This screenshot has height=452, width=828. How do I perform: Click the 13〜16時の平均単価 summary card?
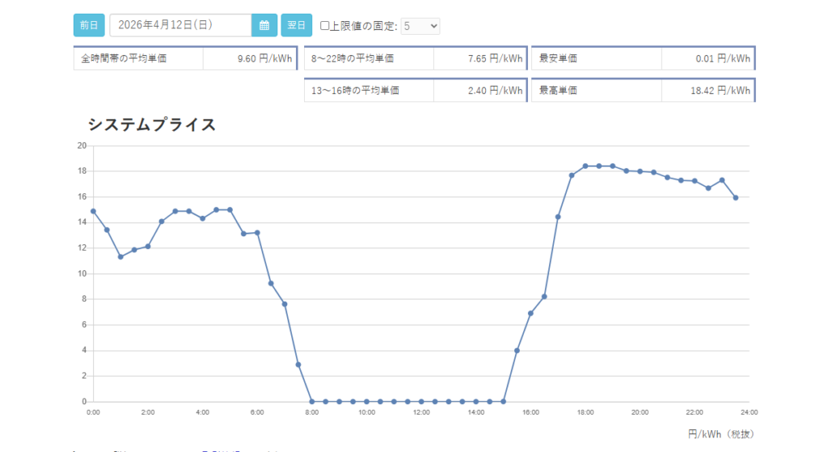tap(416, 91)
